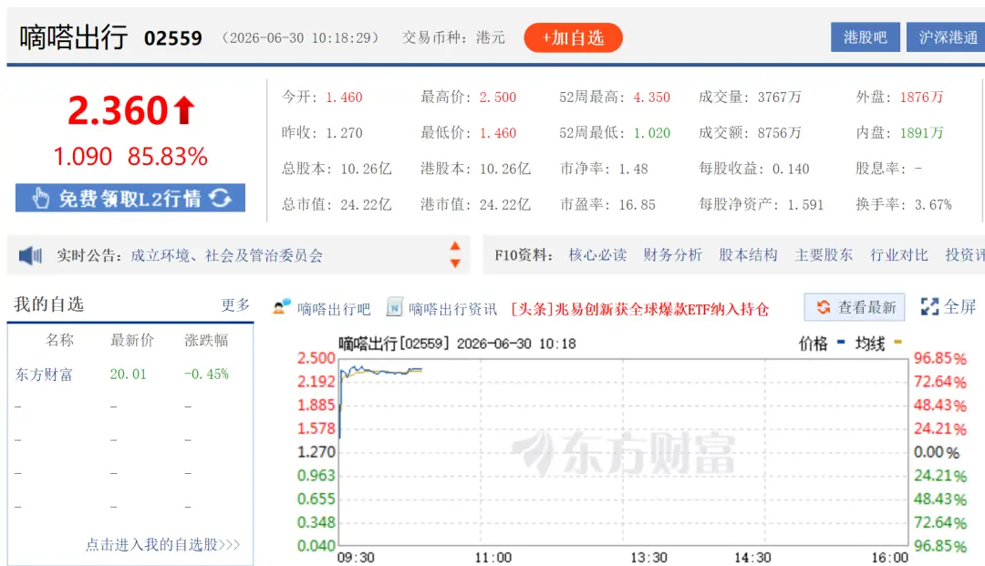The height and width of the screenshot is (566, 985).
Task: Click 成交量 value 3767万
Action: [780, 98]
